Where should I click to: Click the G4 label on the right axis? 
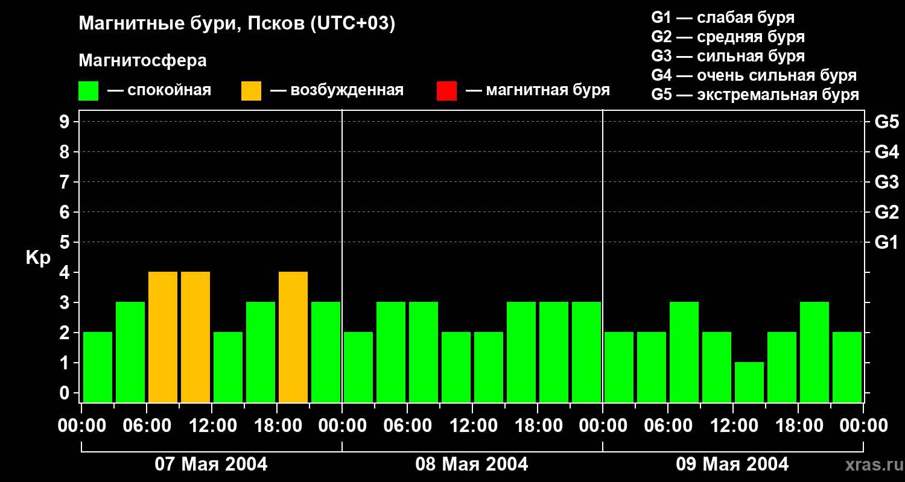click(886, 152)
